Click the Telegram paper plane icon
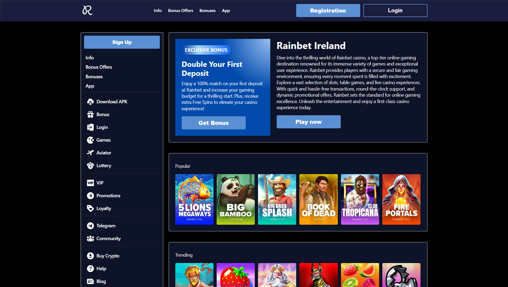508x287 pixels. pyautogui.click(x=90, y=226)
